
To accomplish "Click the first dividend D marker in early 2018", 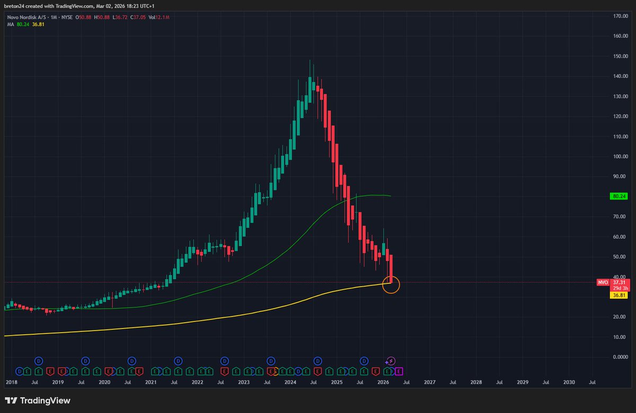I will [20, 371].
